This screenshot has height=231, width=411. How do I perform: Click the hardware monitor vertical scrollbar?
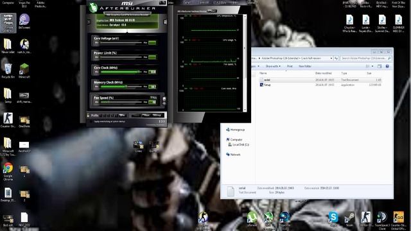click(245, 63)
